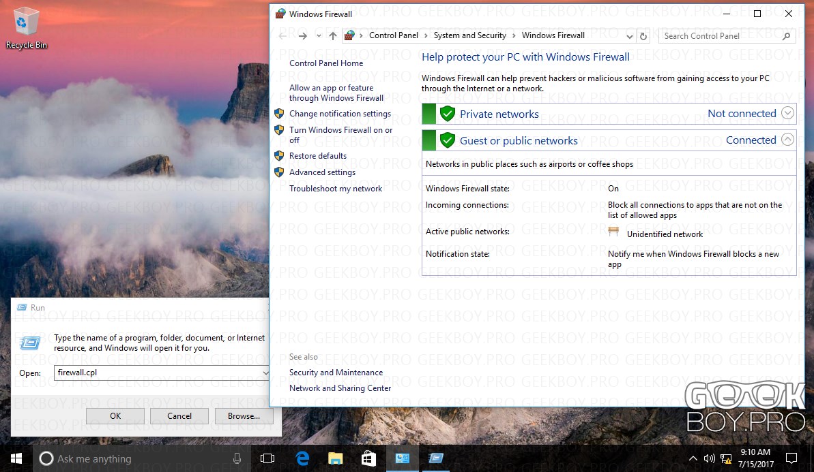814x472 pixels.
Task: Select Windows Firewall breadcrumb
Action: point(553,35)
